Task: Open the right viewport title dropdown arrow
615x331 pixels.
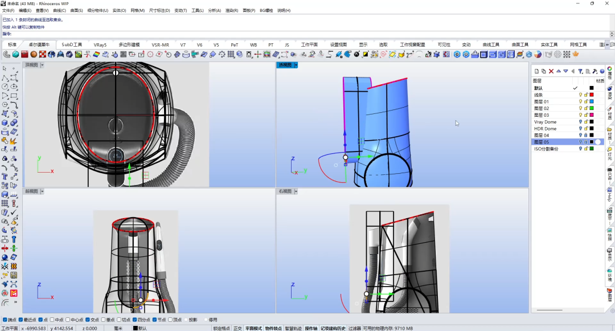Action: pos(296,191)
